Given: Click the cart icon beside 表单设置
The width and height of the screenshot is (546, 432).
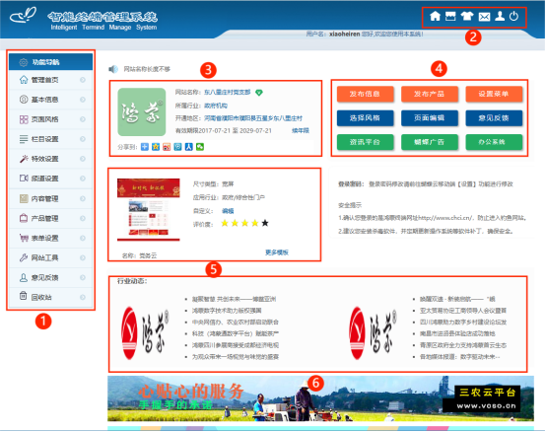Looking at the screenshot, I should pyautogui.click(x=24, y=238).
